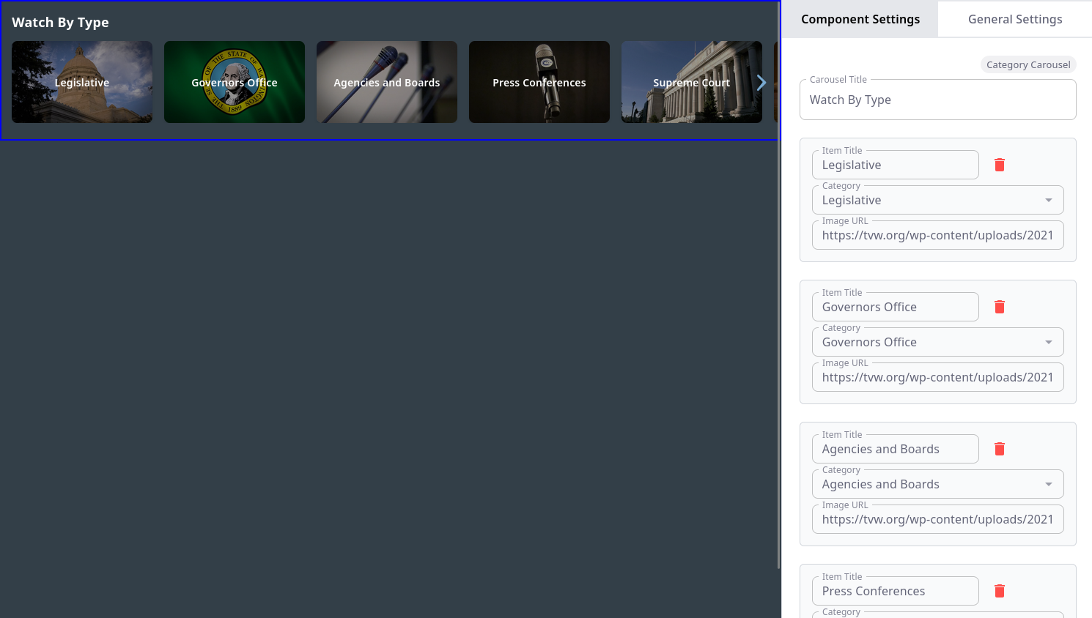Viewport: 1092px width, 618px height.
Task: Click the Category Carousel chip label
Action: coord(1028,64)
